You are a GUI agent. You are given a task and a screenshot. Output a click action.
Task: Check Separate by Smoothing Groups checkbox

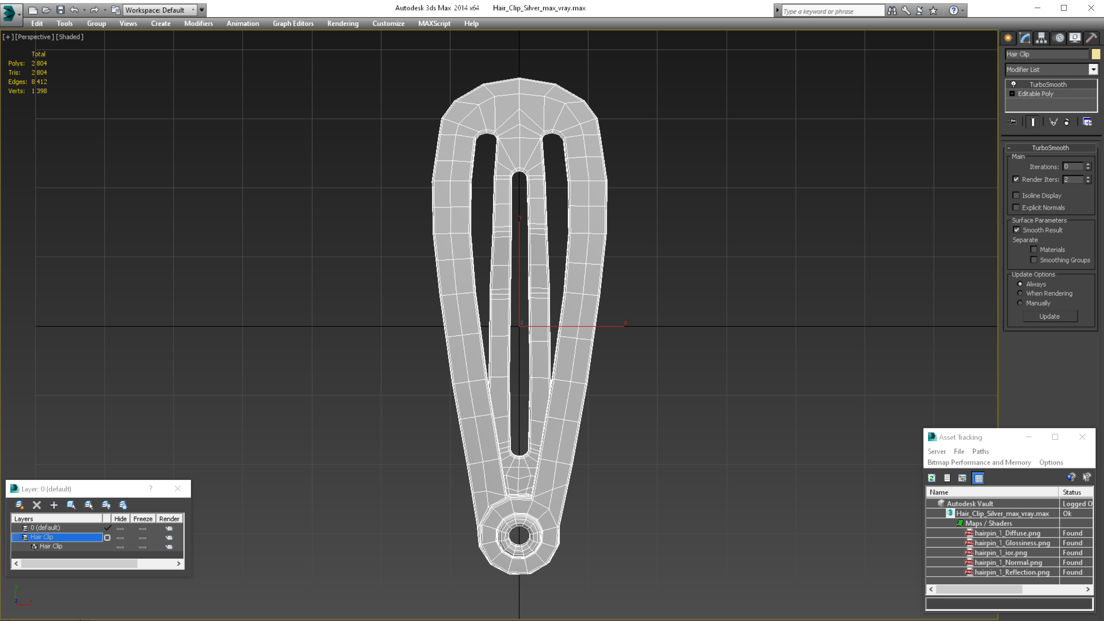[x=1034, y=259]
